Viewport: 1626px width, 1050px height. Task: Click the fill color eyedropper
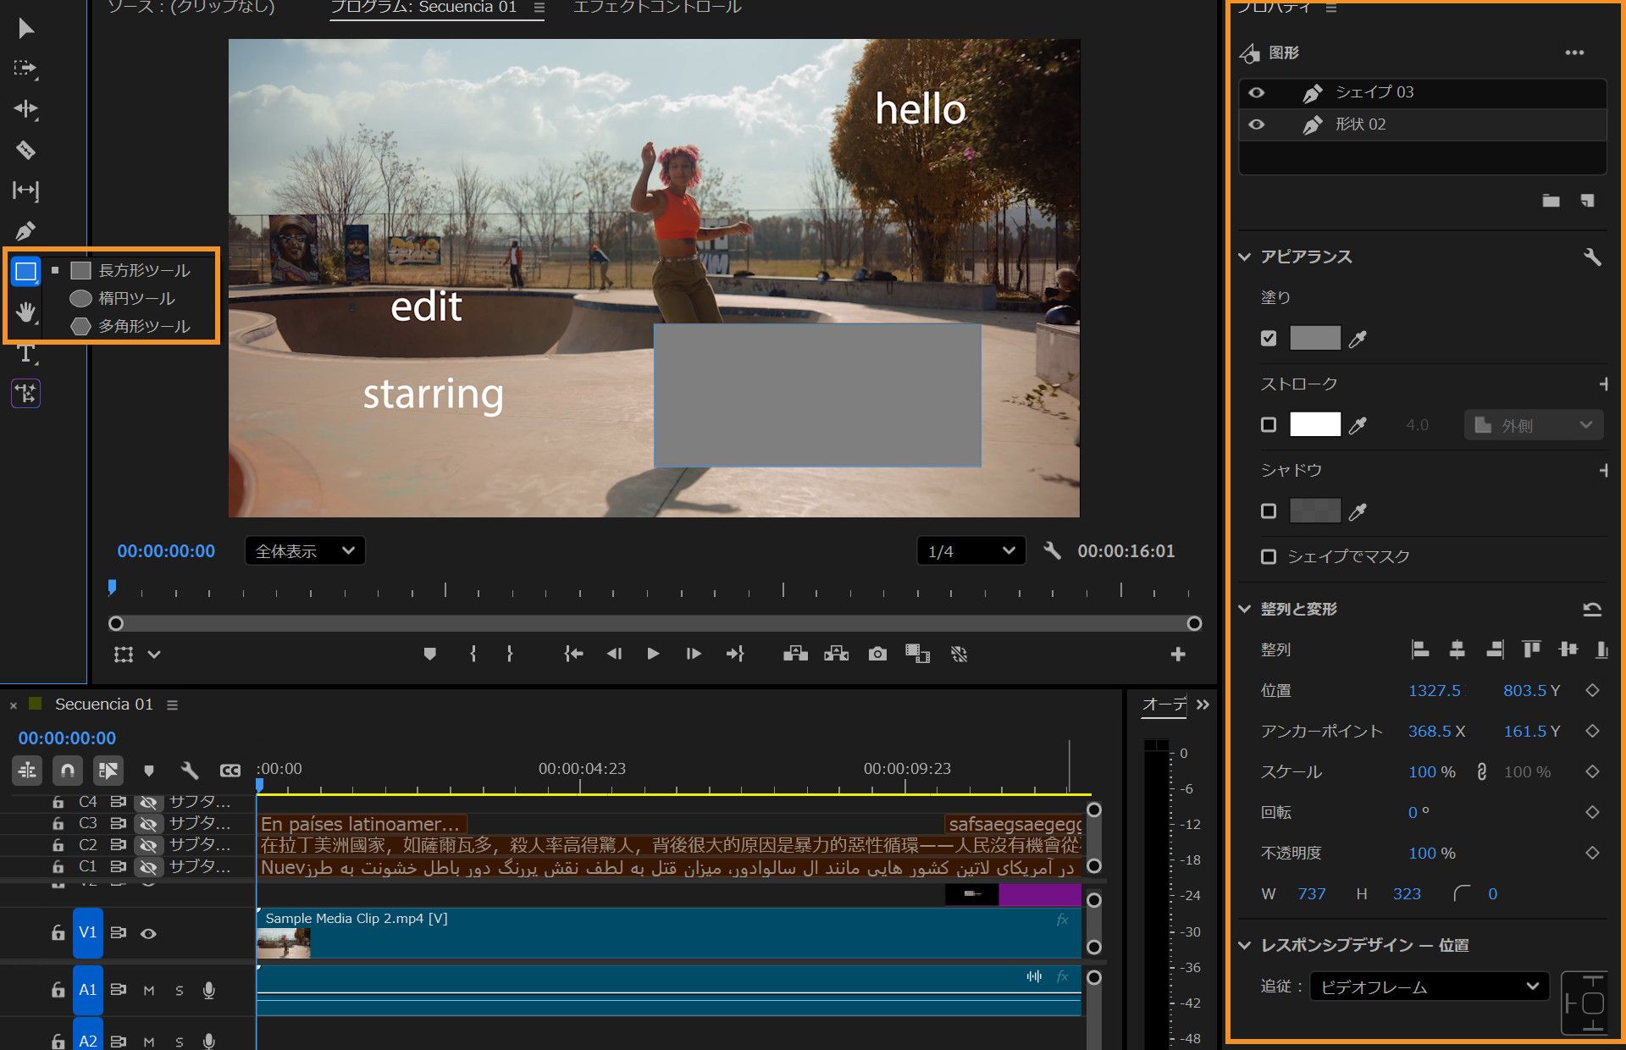1358,339
